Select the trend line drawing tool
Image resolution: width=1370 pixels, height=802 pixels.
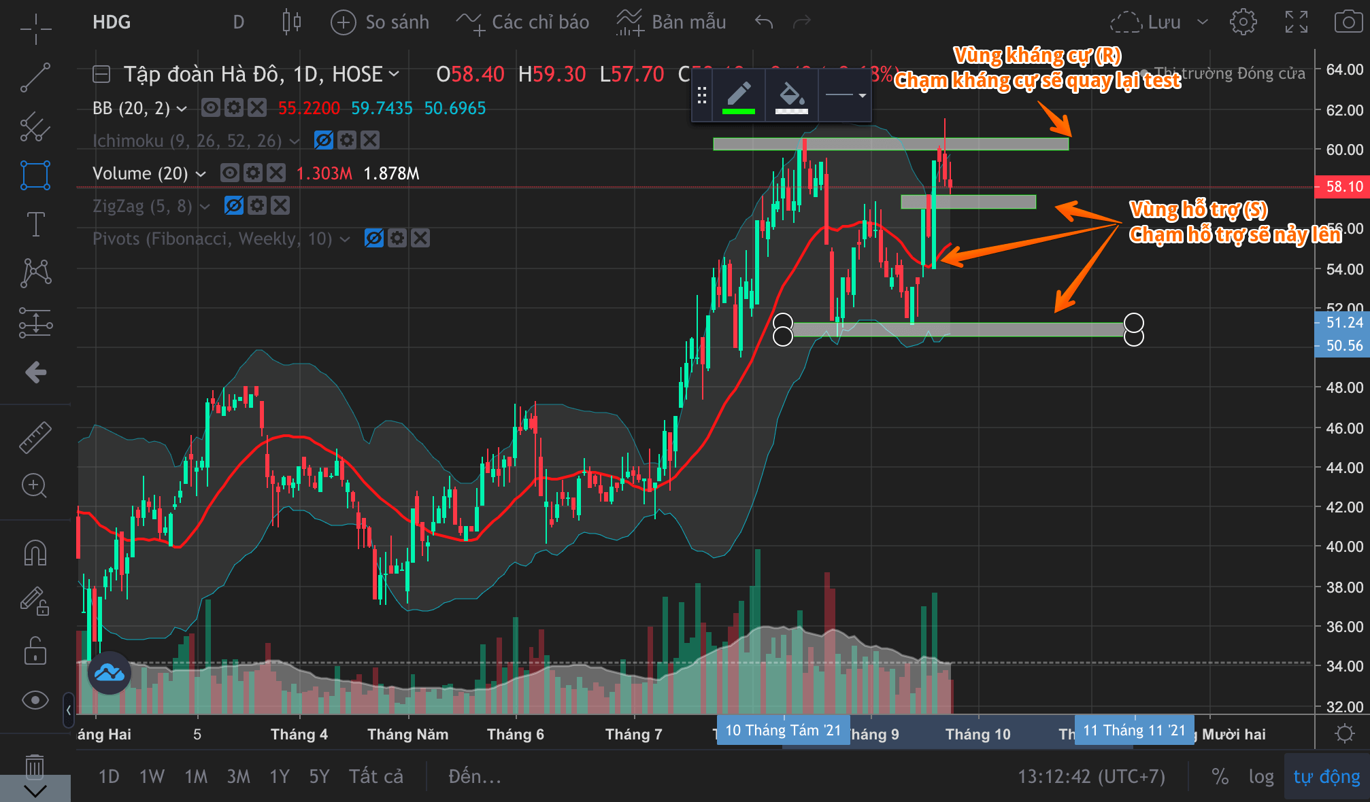click(35, 77)
